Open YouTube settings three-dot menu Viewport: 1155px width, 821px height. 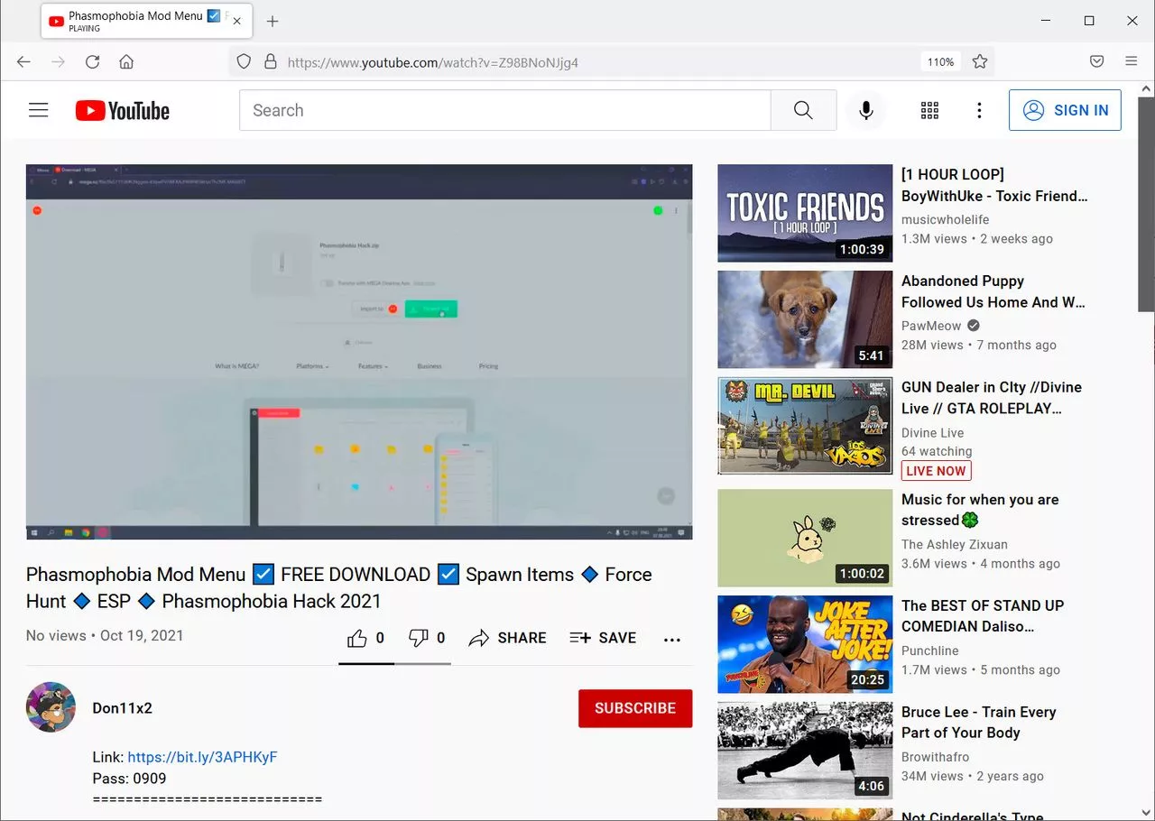[979, 110]
